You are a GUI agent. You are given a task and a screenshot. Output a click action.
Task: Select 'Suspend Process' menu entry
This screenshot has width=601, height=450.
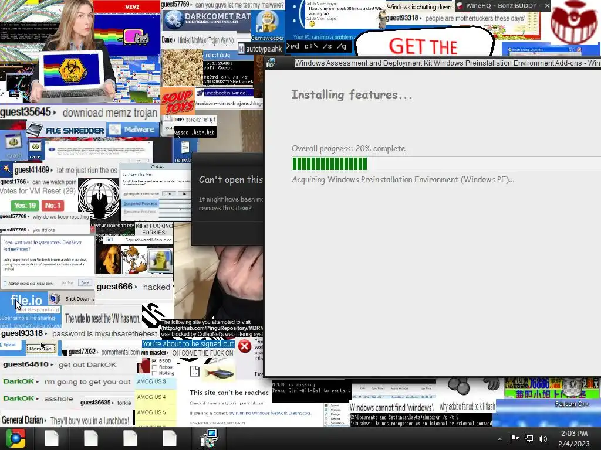pos(140,203)
